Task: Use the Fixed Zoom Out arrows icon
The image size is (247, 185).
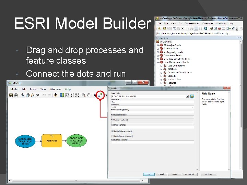Action: click(77, 95)
